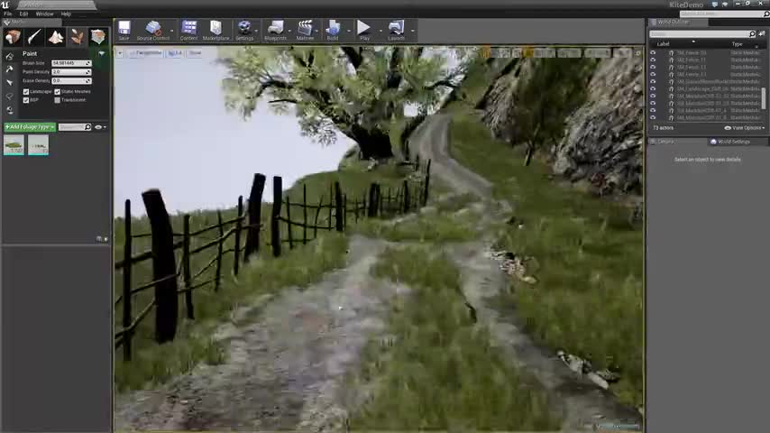Image resolution: width=770 pixels, height=433 pixels.
Task: Choose the foliage Reapply tool
Action: tap(9, 69)
